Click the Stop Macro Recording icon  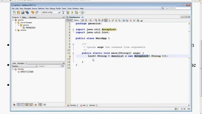click(x=134, y=20)
